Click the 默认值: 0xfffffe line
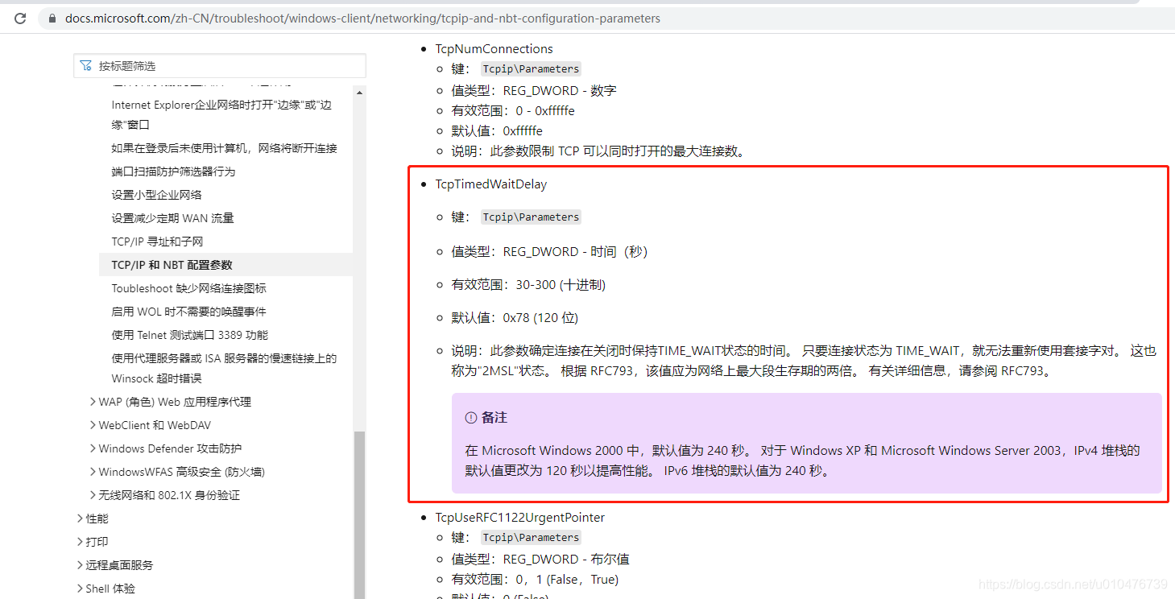 (x=497, y=131)
